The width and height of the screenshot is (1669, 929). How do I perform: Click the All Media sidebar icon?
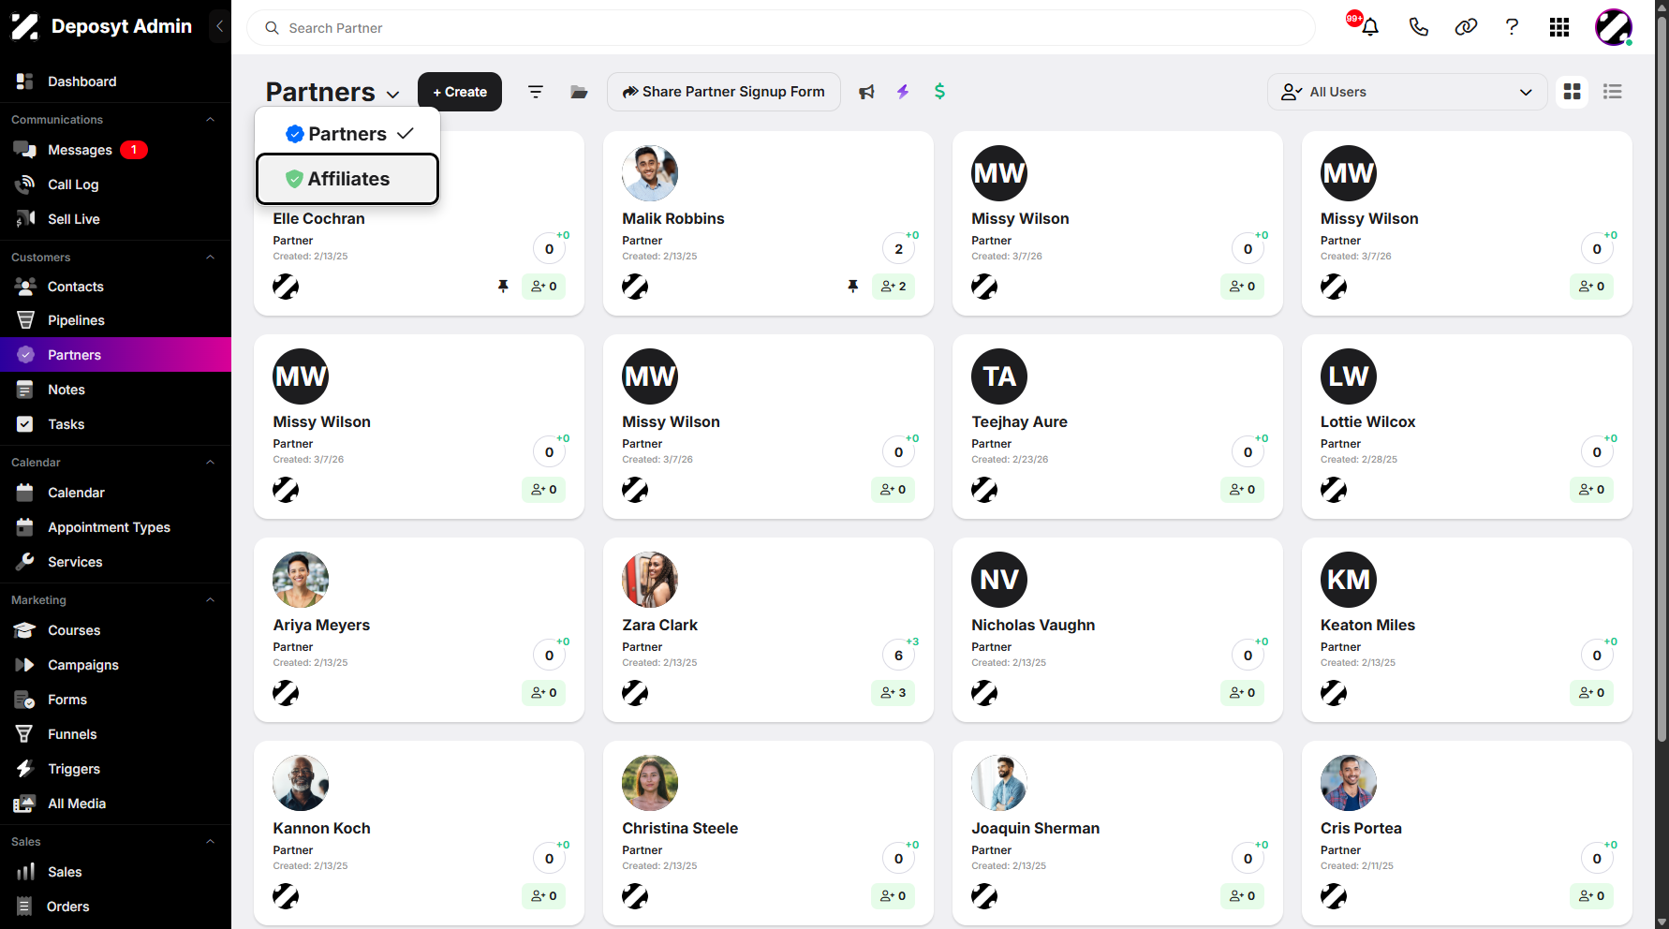click(25, 804)
